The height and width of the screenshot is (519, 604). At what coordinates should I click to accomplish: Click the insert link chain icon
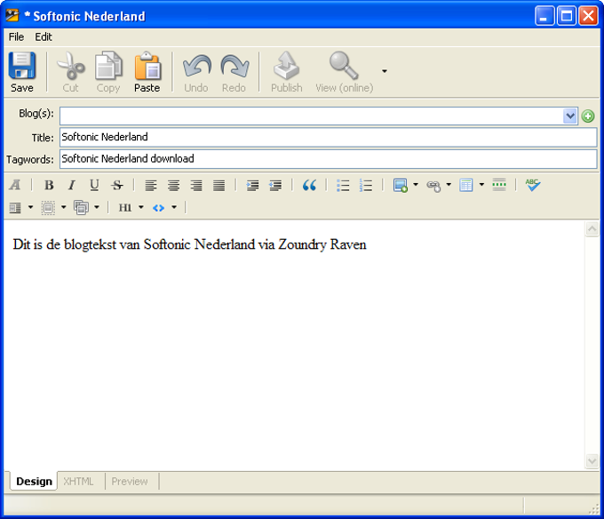tap(433, 186)
